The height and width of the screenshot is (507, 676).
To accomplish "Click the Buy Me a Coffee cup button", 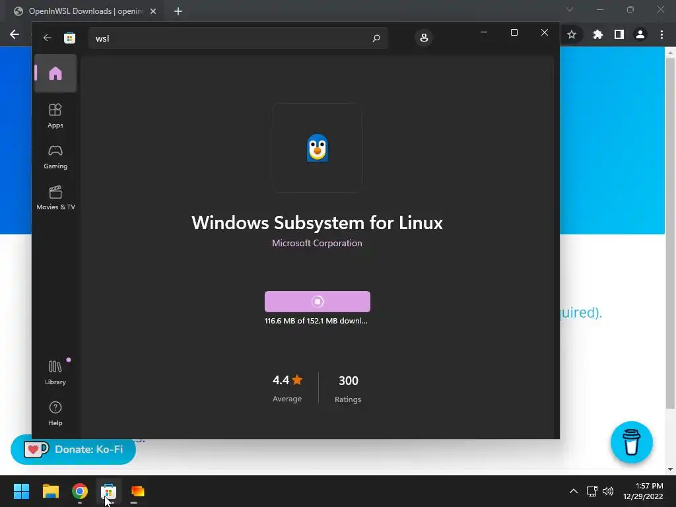I will click(x=632, y=442).
